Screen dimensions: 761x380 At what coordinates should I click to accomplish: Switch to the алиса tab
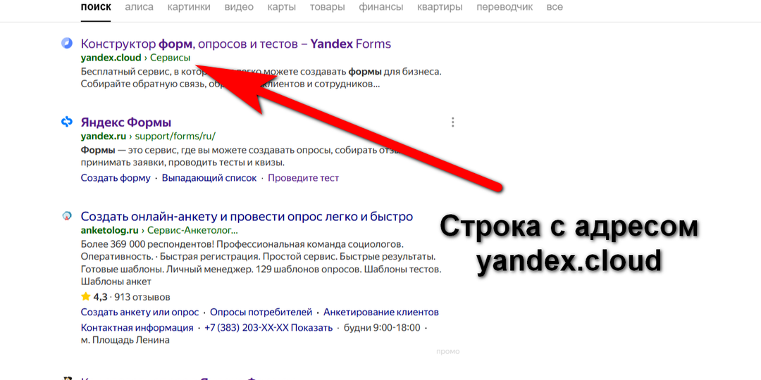pos(139,7)
